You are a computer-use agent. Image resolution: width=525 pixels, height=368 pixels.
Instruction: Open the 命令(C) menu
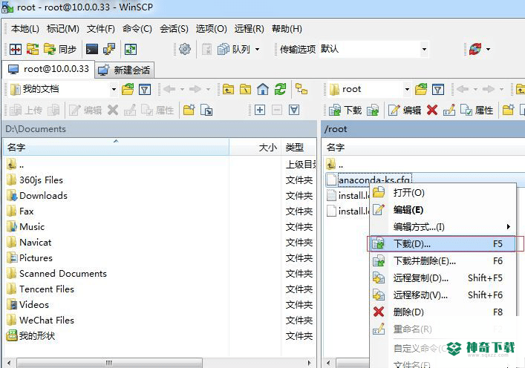[x=137, y=29]
